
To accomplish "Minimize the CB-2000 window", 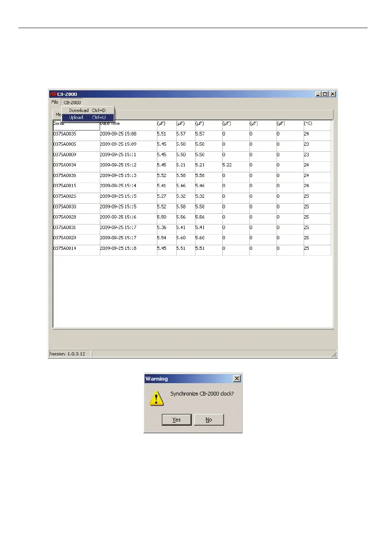I will 318,94.
